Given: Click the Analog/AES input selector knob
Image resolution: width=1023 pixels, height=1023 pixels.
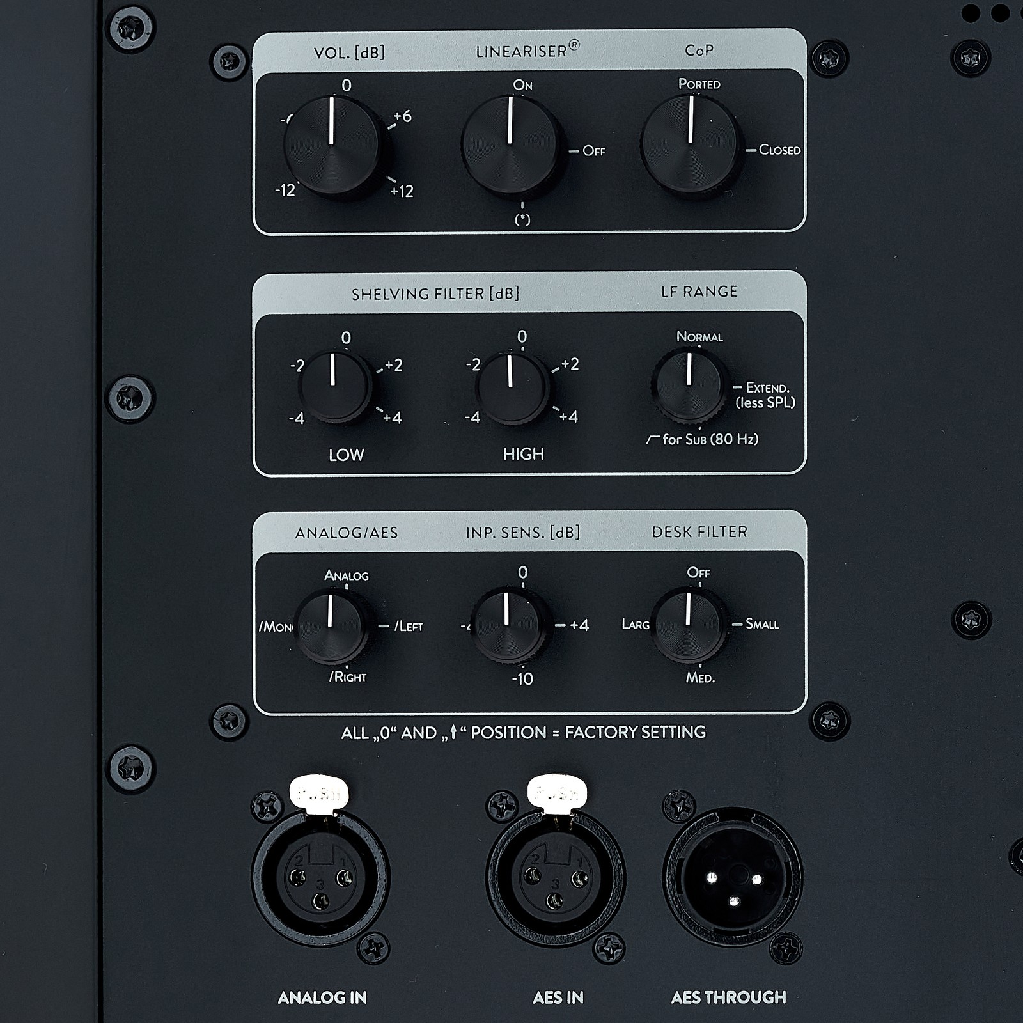Looking at the screenshot, I should (x=331, y=626).
